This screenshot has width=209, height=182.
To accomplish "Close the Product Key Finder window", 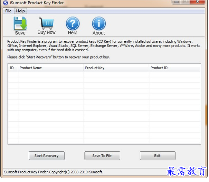I will (198, 2).
